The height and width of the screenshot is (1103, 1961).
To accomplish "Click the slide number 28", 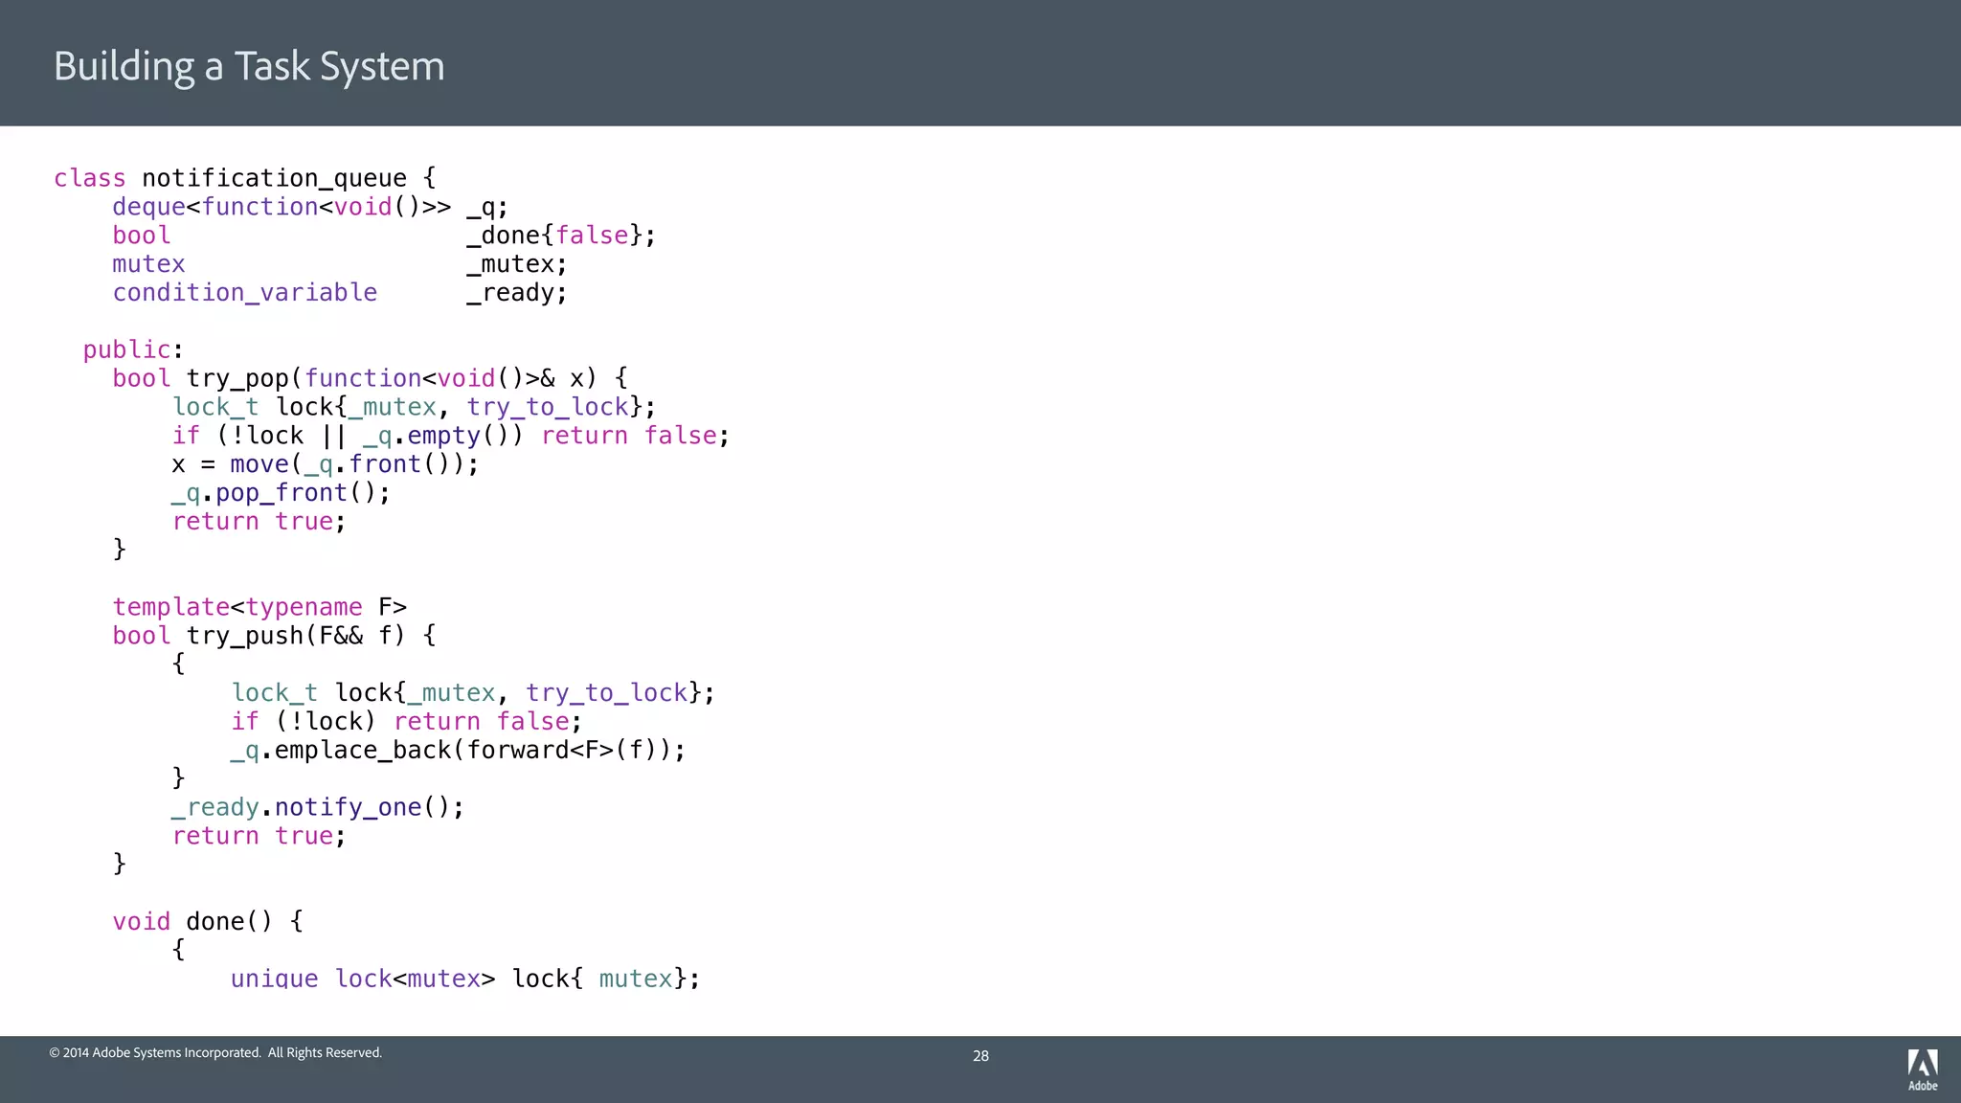I will click(x=980, y=1056).
